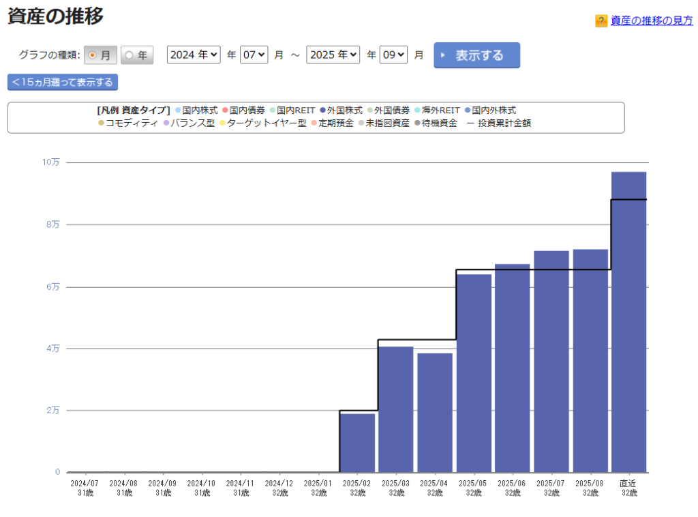Click the コモディティ legend dot
The height and width of the screenshot is (517, 698).
coord(102,123)
